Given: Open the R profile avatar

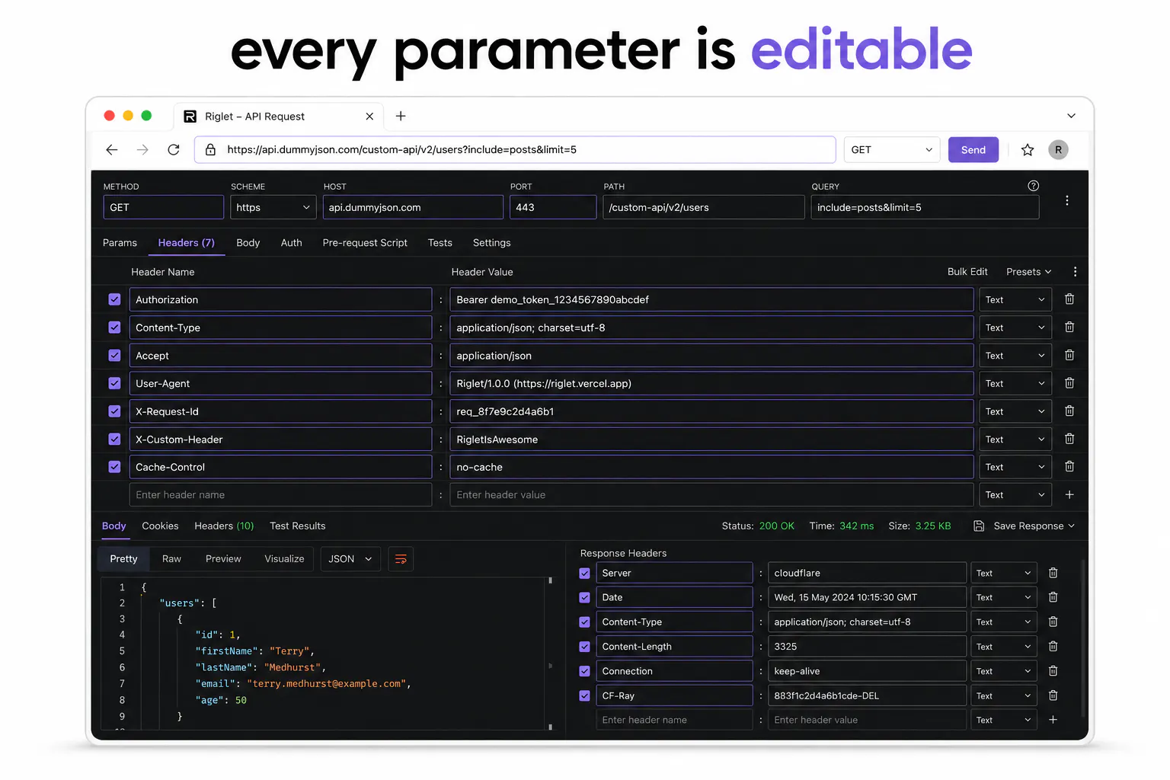Looking at the screenshot, I should [x=1058, y=150].
